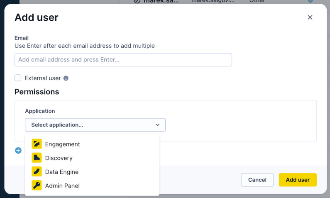Select the Engagement app icon

37,144
